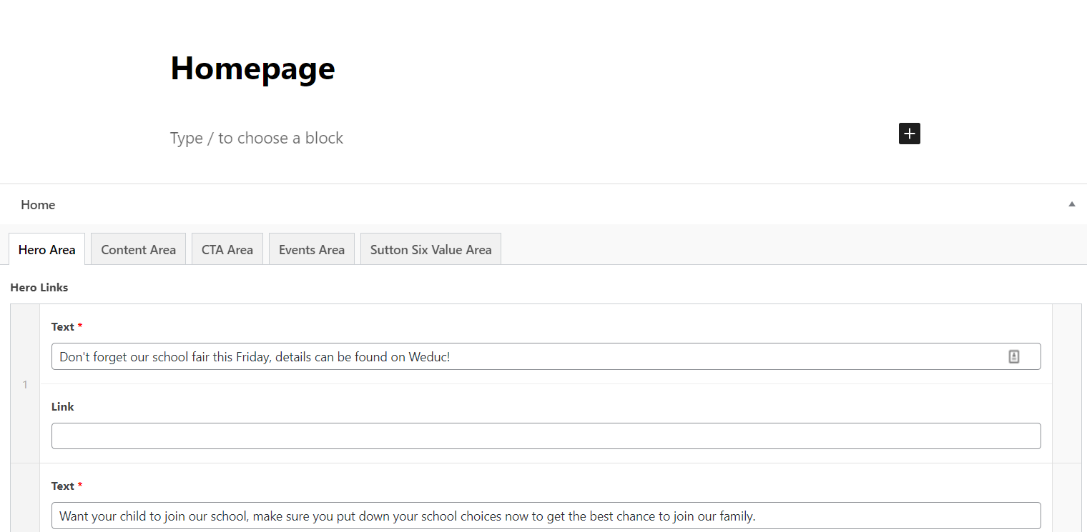The image size is (1087, 532).
Task: Go to the Events Area tab
Action: click(x=311, y=249)
